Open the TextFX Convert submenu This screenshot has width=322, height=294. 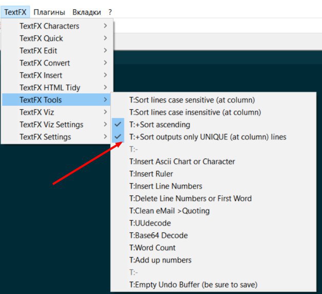point(56,63)
